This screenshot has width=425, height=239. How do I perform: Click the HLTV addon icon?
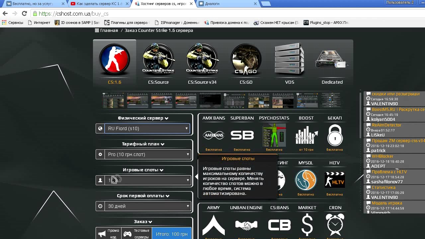[x=334, y=180]
